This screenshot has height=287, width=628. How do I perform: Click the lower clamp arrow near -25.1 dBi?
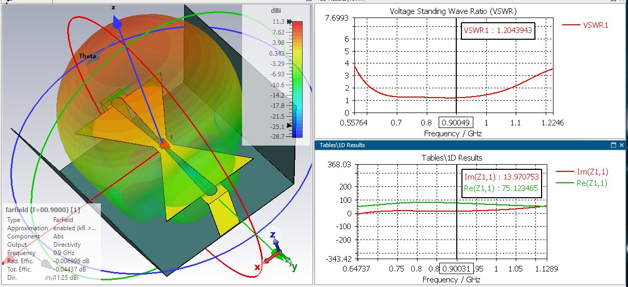[290, 126]
